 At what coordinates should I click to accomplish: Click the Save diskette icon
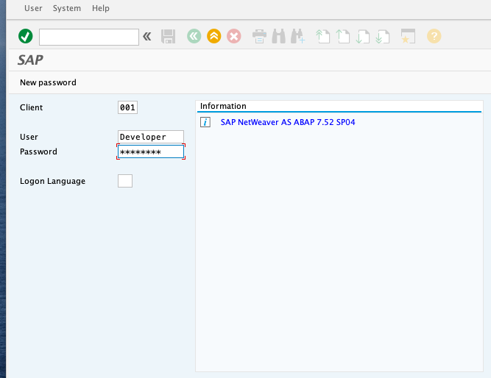point(168,37)
